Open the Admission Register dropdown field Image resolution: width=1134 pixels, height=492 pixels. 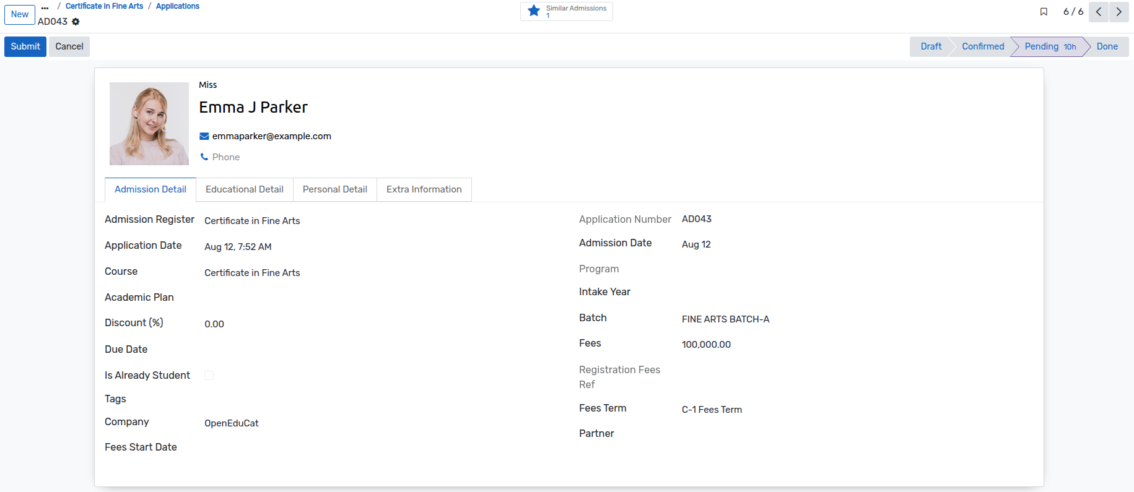tap(252, 221)
